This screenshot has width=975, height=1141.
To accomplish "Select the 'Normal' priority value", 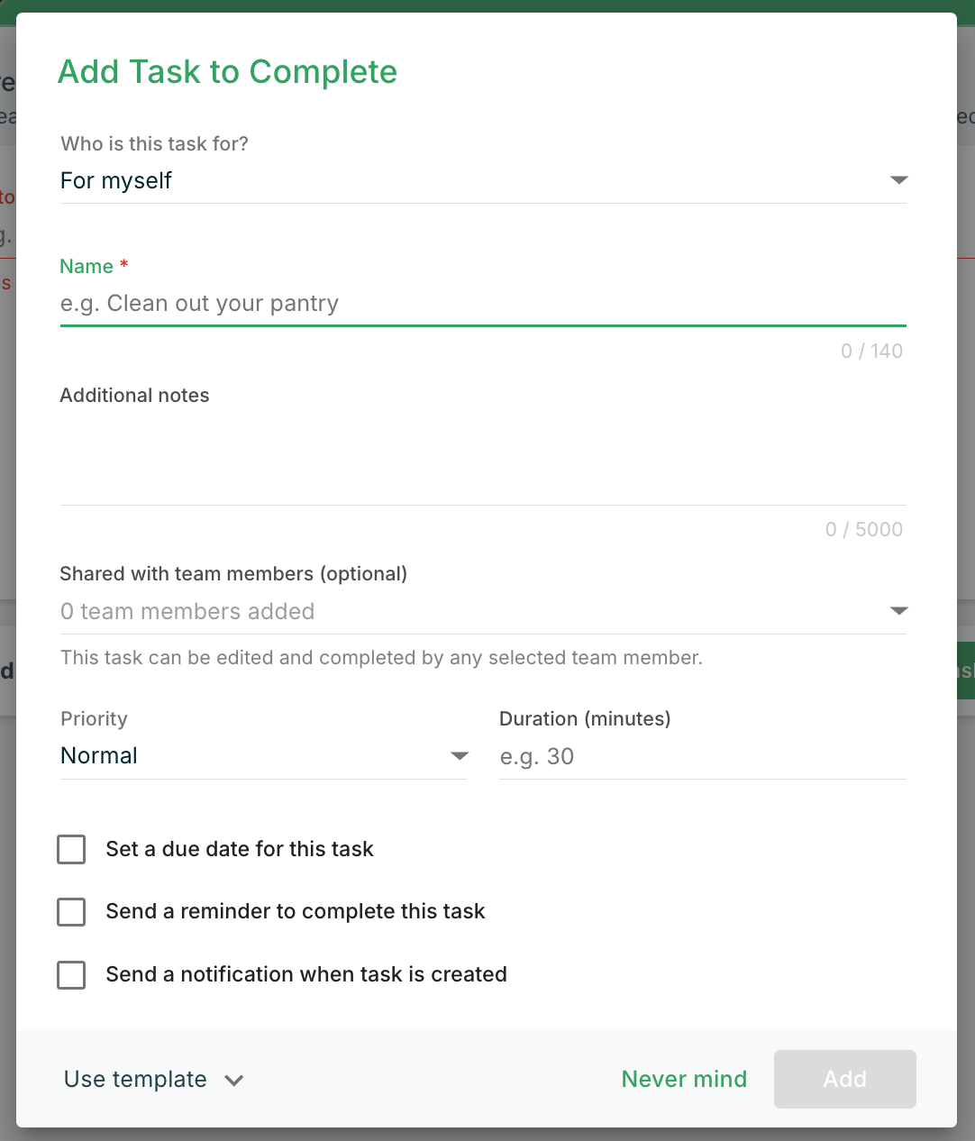I will click(98, 755).
